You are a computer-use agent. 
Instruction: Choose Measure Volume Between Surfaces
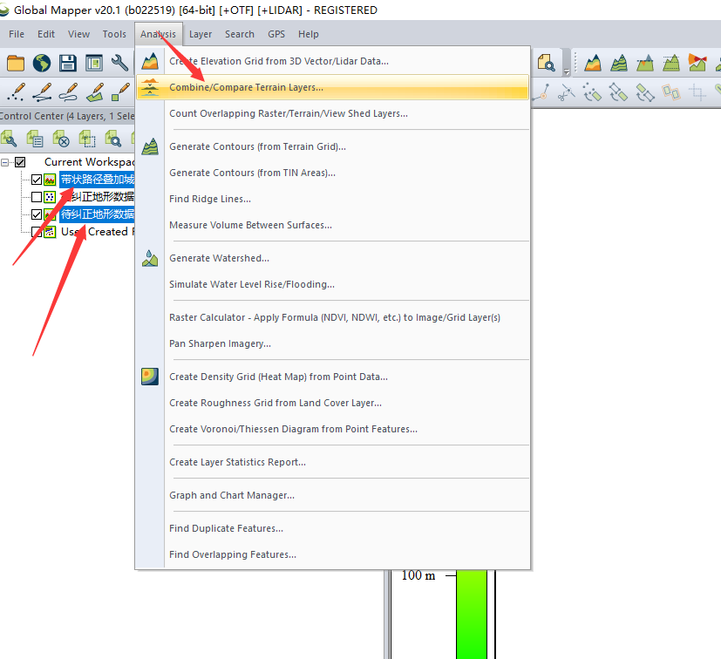(x=332, y=225)
